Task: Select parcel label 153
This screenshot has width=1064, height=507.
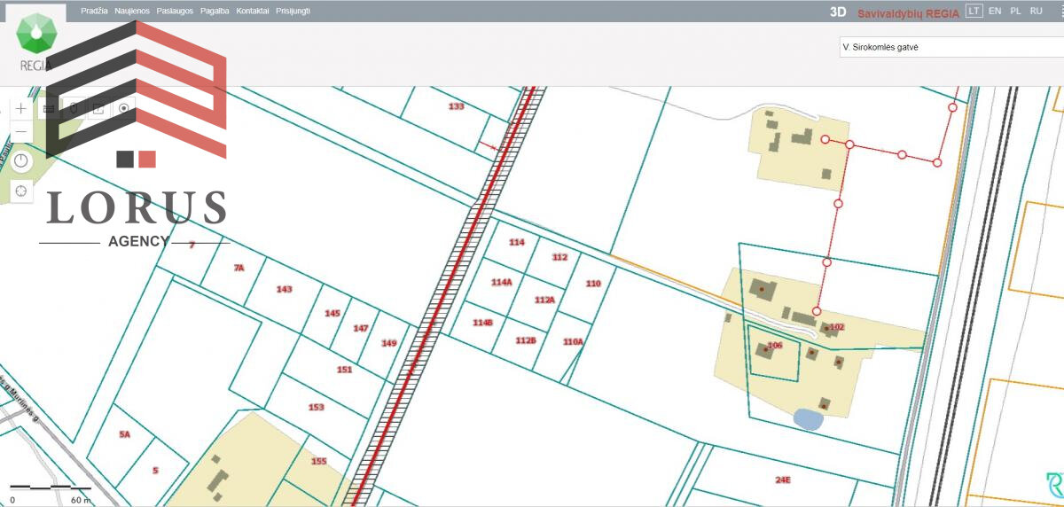Action: [x=317, y=407]
